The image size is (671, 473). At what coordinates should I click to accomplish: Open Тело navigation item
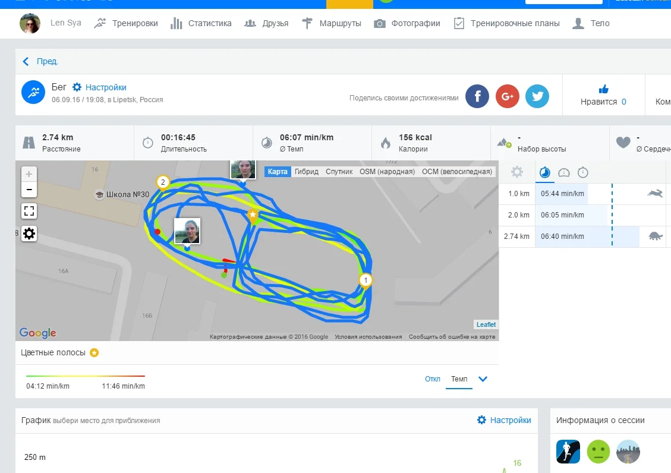click(591, 23)
